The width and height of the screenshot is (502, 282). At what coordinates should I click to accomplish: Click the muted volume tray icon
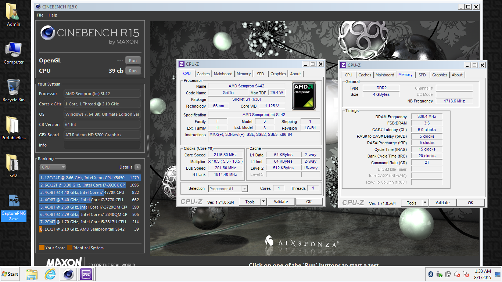click(x=457, y=274)
